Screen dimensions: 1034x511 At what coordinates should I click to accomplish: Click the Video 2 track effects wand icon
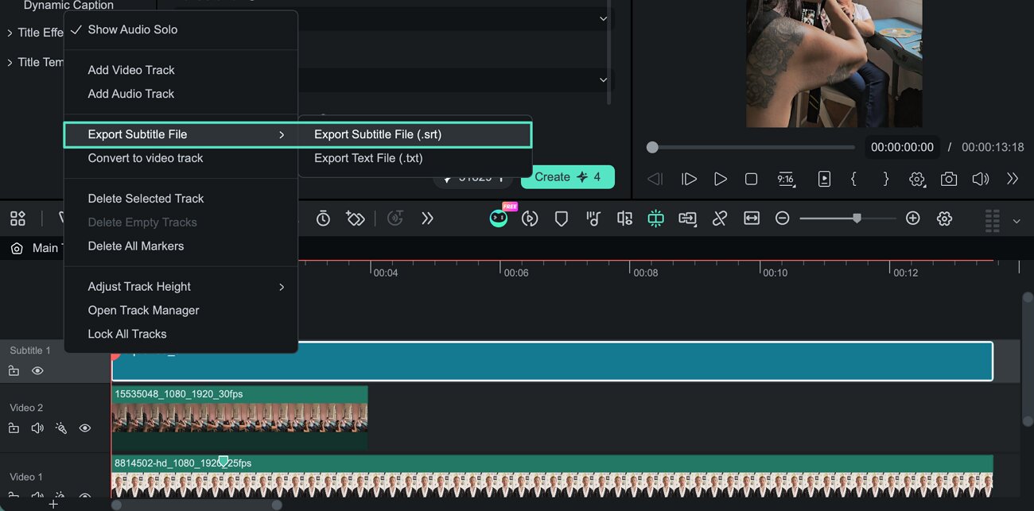click(x=61, y=428)
